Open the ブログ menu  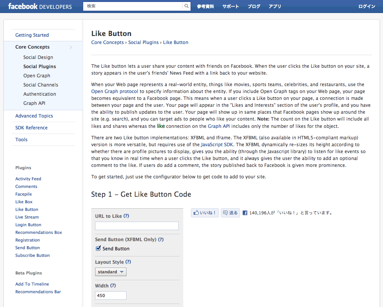pyautogui.click(x=254, y=7)
